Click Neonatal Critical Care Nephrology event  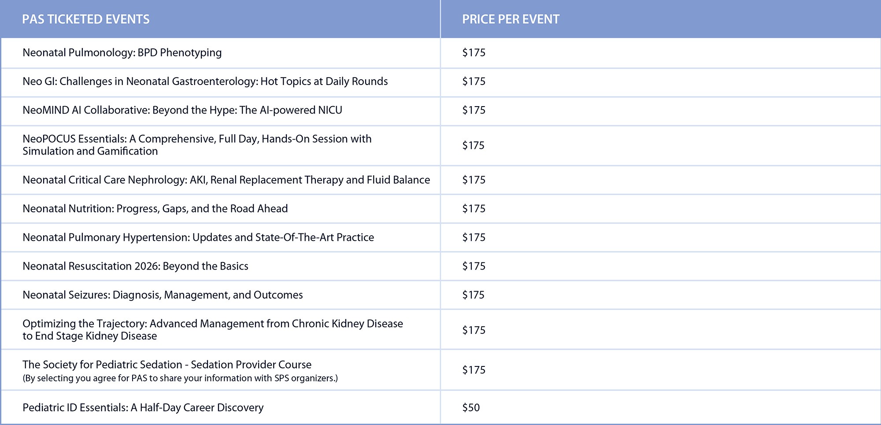(226, 180)
